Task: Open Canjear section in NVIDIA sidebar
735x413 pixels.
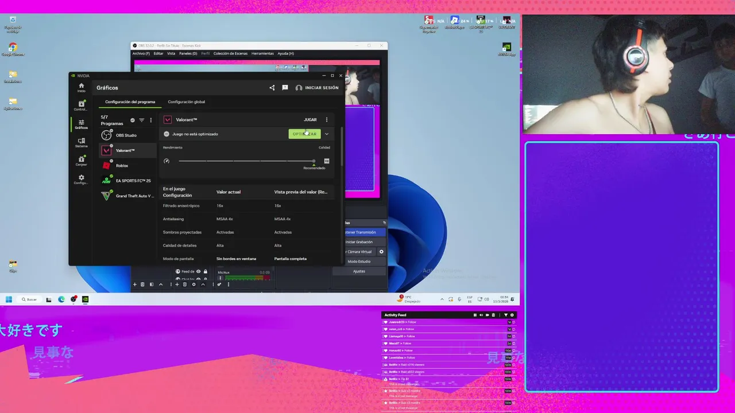Action: [81, 161]
